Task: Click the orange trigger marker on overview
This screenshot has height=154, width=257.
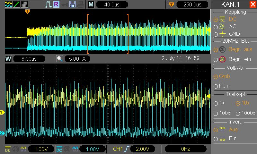Action: click(27, 12)
